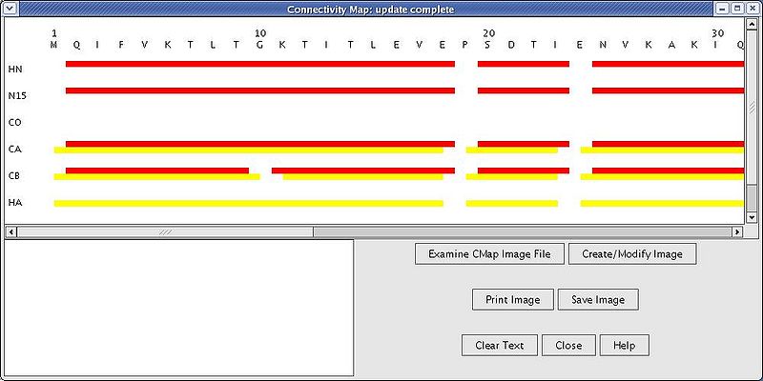The image size is (763, 381).
Task: Click the HN row label
Action: pyautogui.click(x=15, y=70)
